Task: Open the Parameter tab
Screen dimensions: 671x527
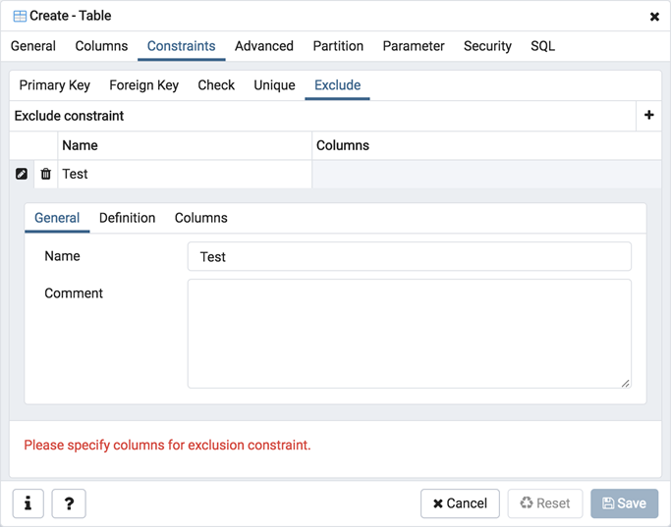Action: point(414,46)
